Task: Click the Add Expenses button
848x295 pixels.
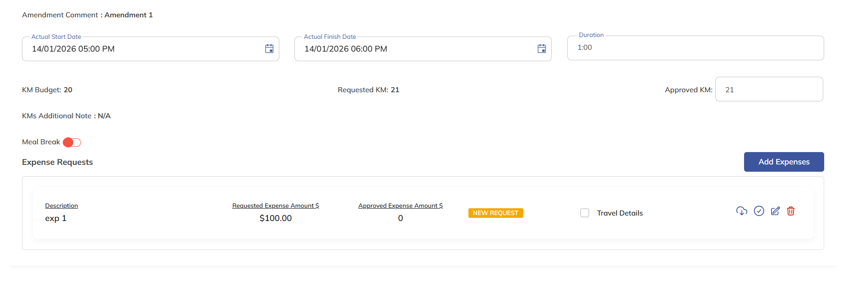Action: [783, 162]
